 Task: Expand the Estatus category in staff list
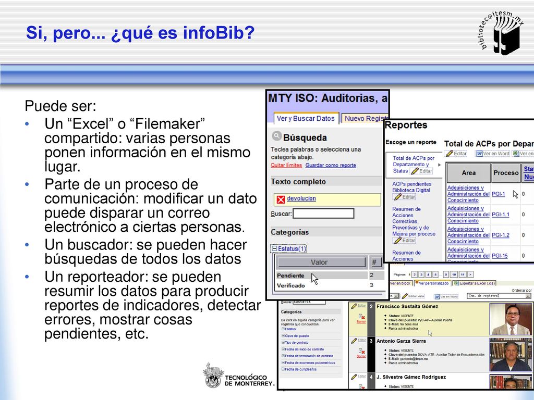click(x=283, y=329)
